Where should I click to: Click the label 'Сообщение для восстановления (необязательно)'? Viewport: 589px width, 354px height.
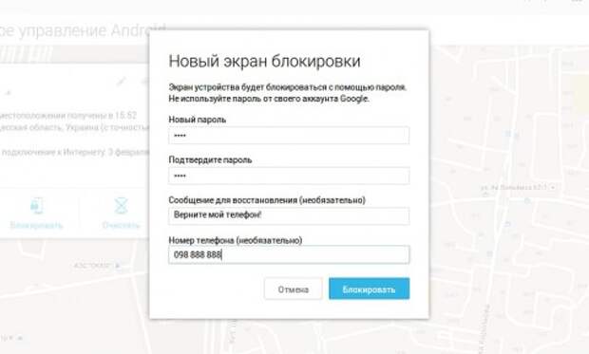[x=267, y=200]
